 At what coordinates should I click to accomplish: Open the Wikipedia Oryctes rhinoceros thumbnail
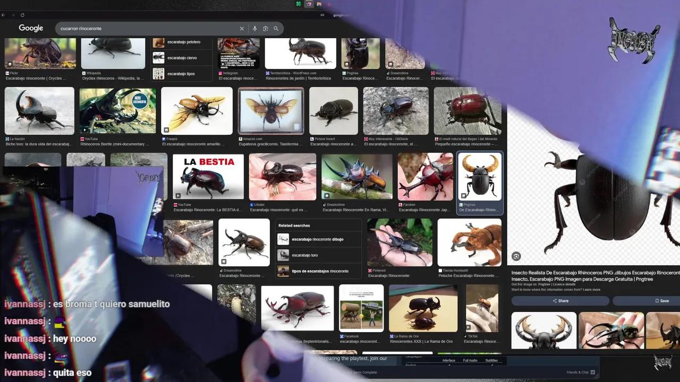113,53
